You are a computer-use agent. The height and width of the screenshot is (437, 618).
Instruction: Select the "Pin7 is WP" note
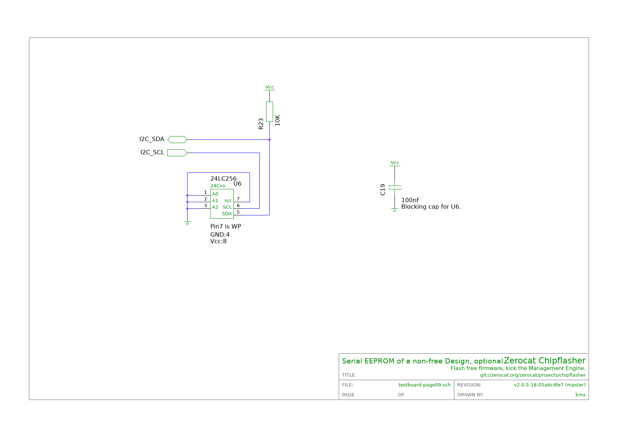pyautogui.click(x=226, y=226)
